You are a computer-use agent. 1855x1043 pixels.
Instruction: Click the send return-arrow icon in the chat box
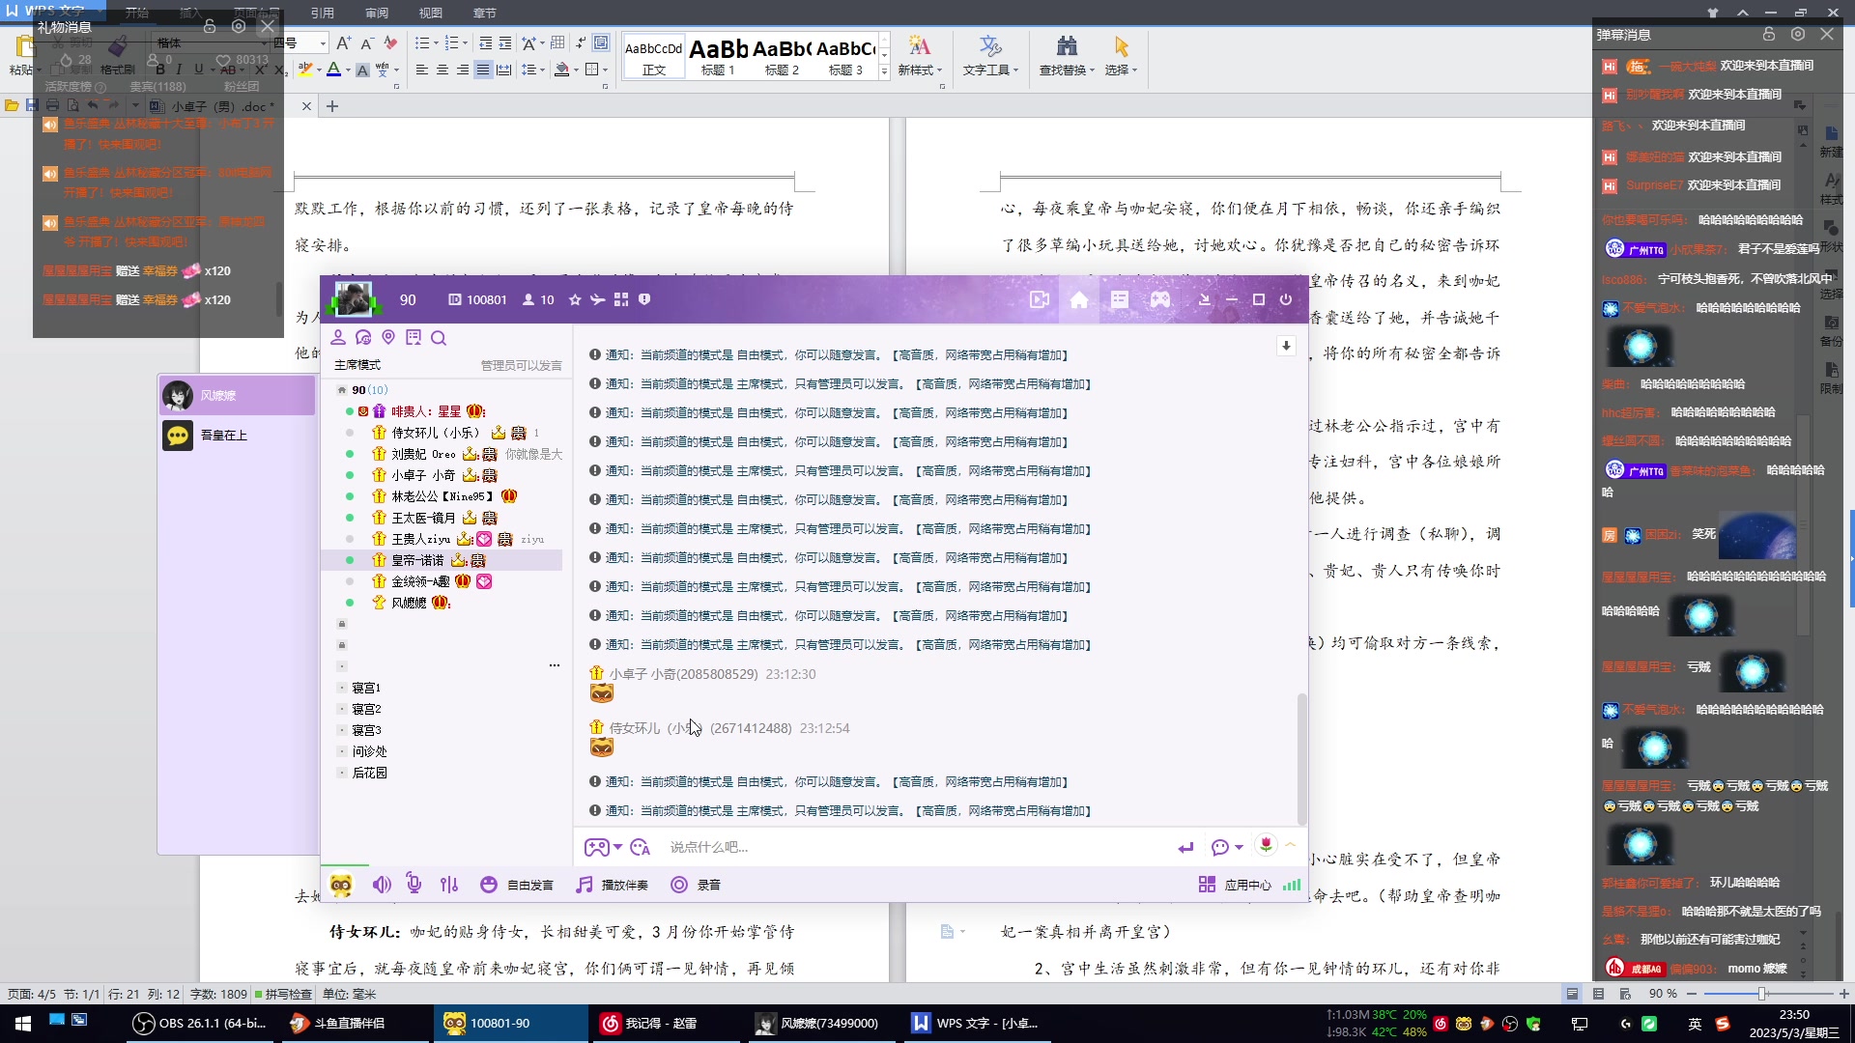pyautogui.click(x=1185, y=847)
